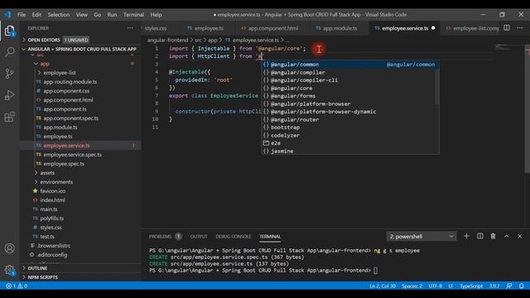Open the Run menu
This screenshot has height=298, width=530.
click(x=112, y=15)
